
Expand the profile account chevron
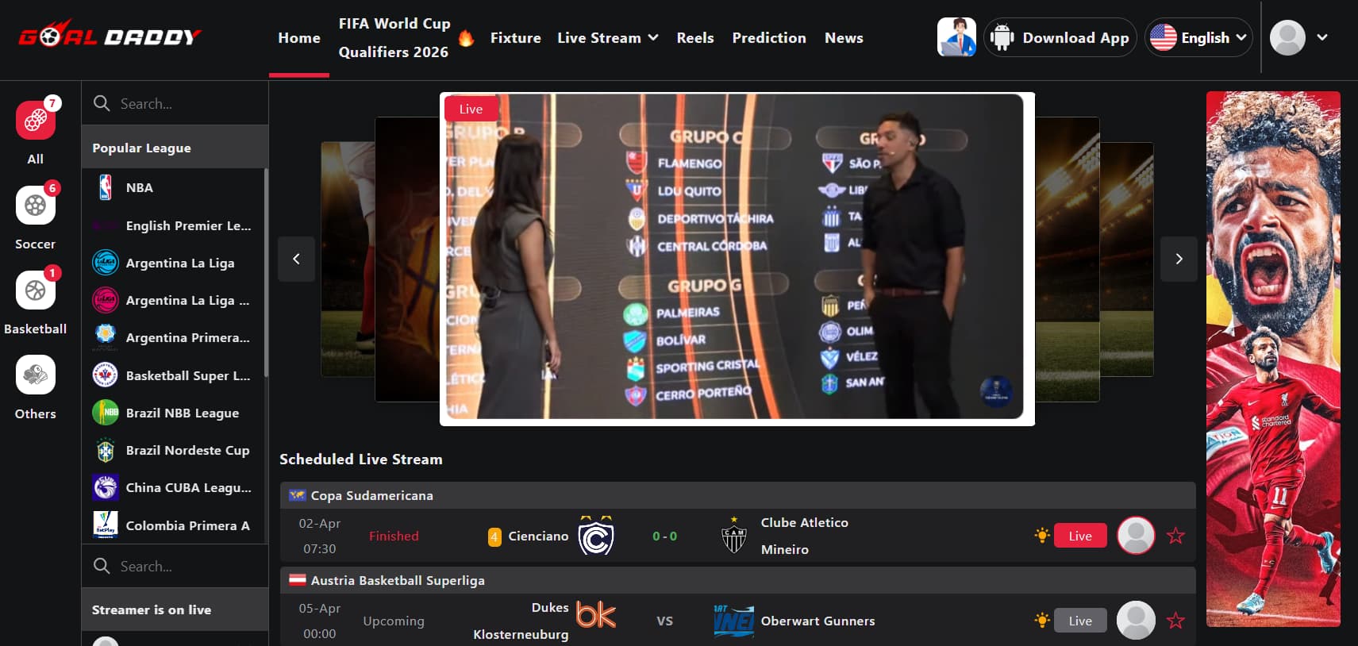pyautogui.click(x=1322, y=37)
